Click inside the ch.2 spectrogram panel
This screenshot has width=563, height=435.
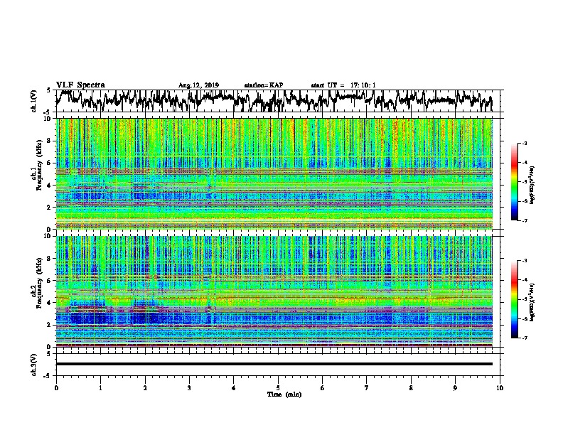[x=274, y=291]
